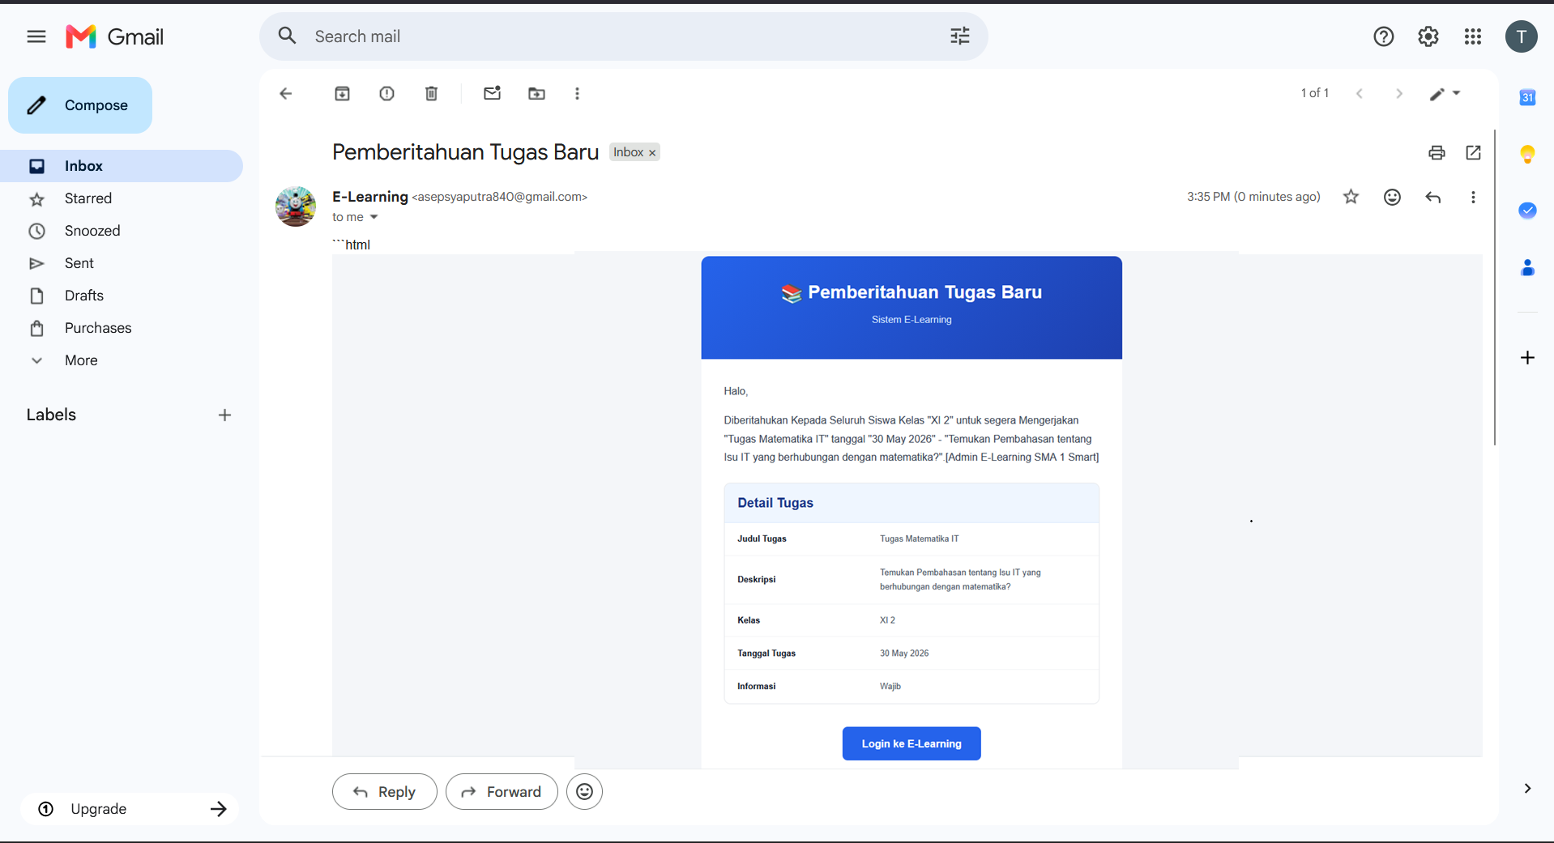Open the Inbox folder
Image resolution: width=1554 pixels, height=843 pixels.
[x=122, y=166]
